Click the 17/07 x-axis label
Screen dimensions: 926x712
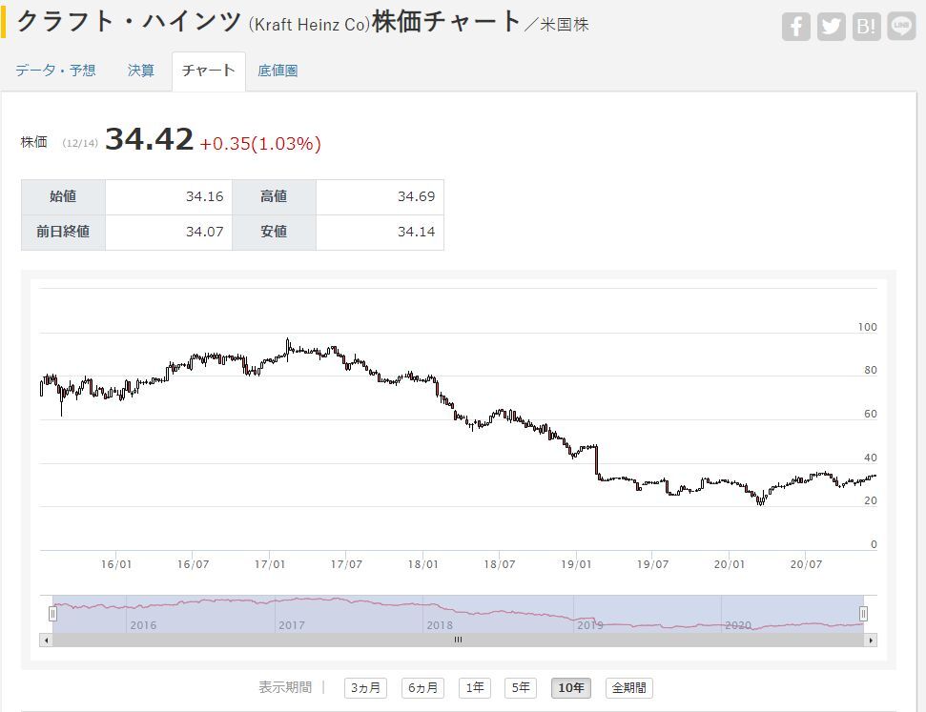tap(346, 564)
